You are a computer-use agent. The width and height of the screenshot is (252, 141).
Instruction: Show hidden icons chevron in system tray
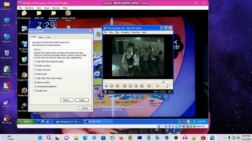coord(224,137)
